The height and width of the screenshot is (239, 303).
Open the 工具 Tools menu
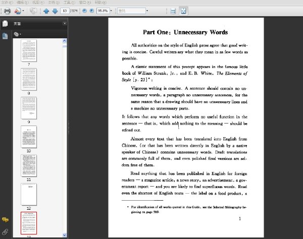pyautogui.click(x=69, y=3)
